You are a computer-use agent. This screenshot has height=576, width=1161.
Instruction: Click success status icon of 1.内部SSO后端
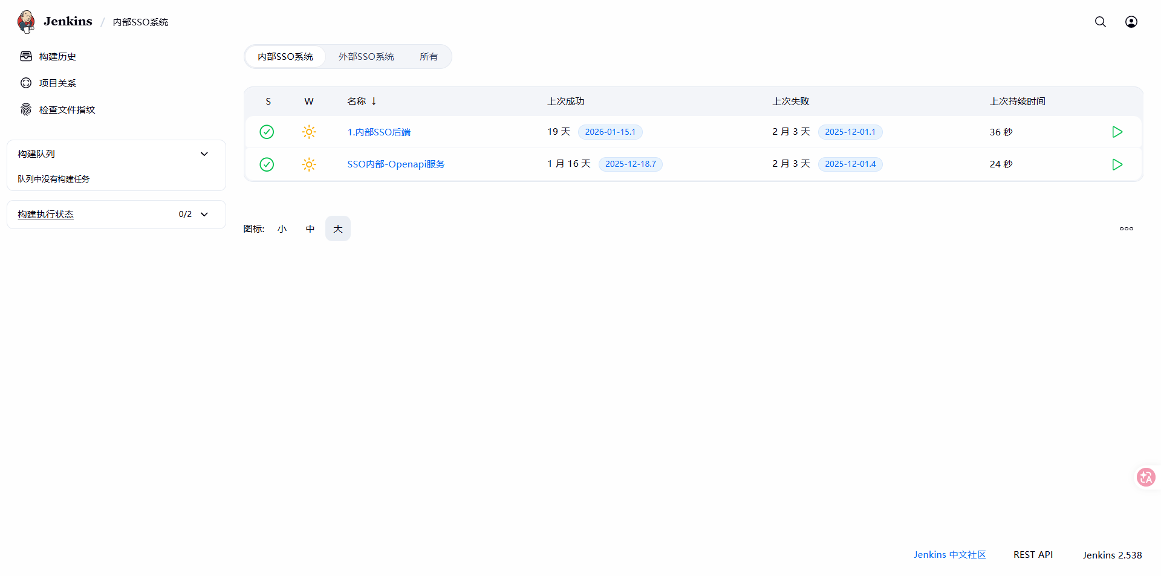point(267,132)
